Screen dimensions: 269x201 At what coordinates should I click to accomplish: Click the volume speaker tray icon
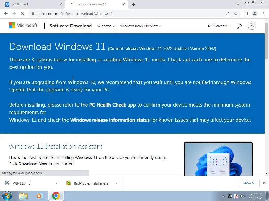pos(242,196)
